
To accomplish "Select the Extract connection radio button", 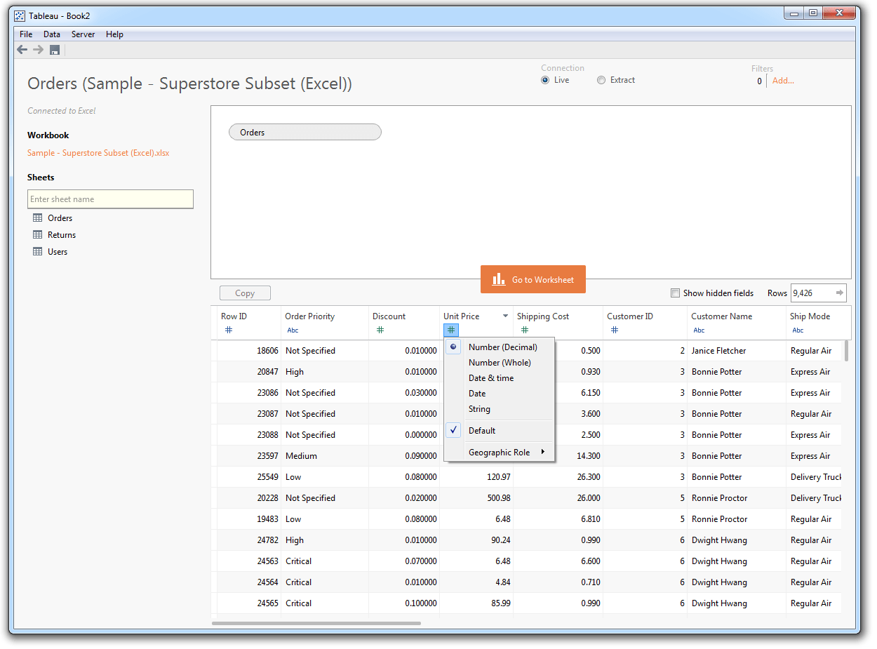I will 601,80.
